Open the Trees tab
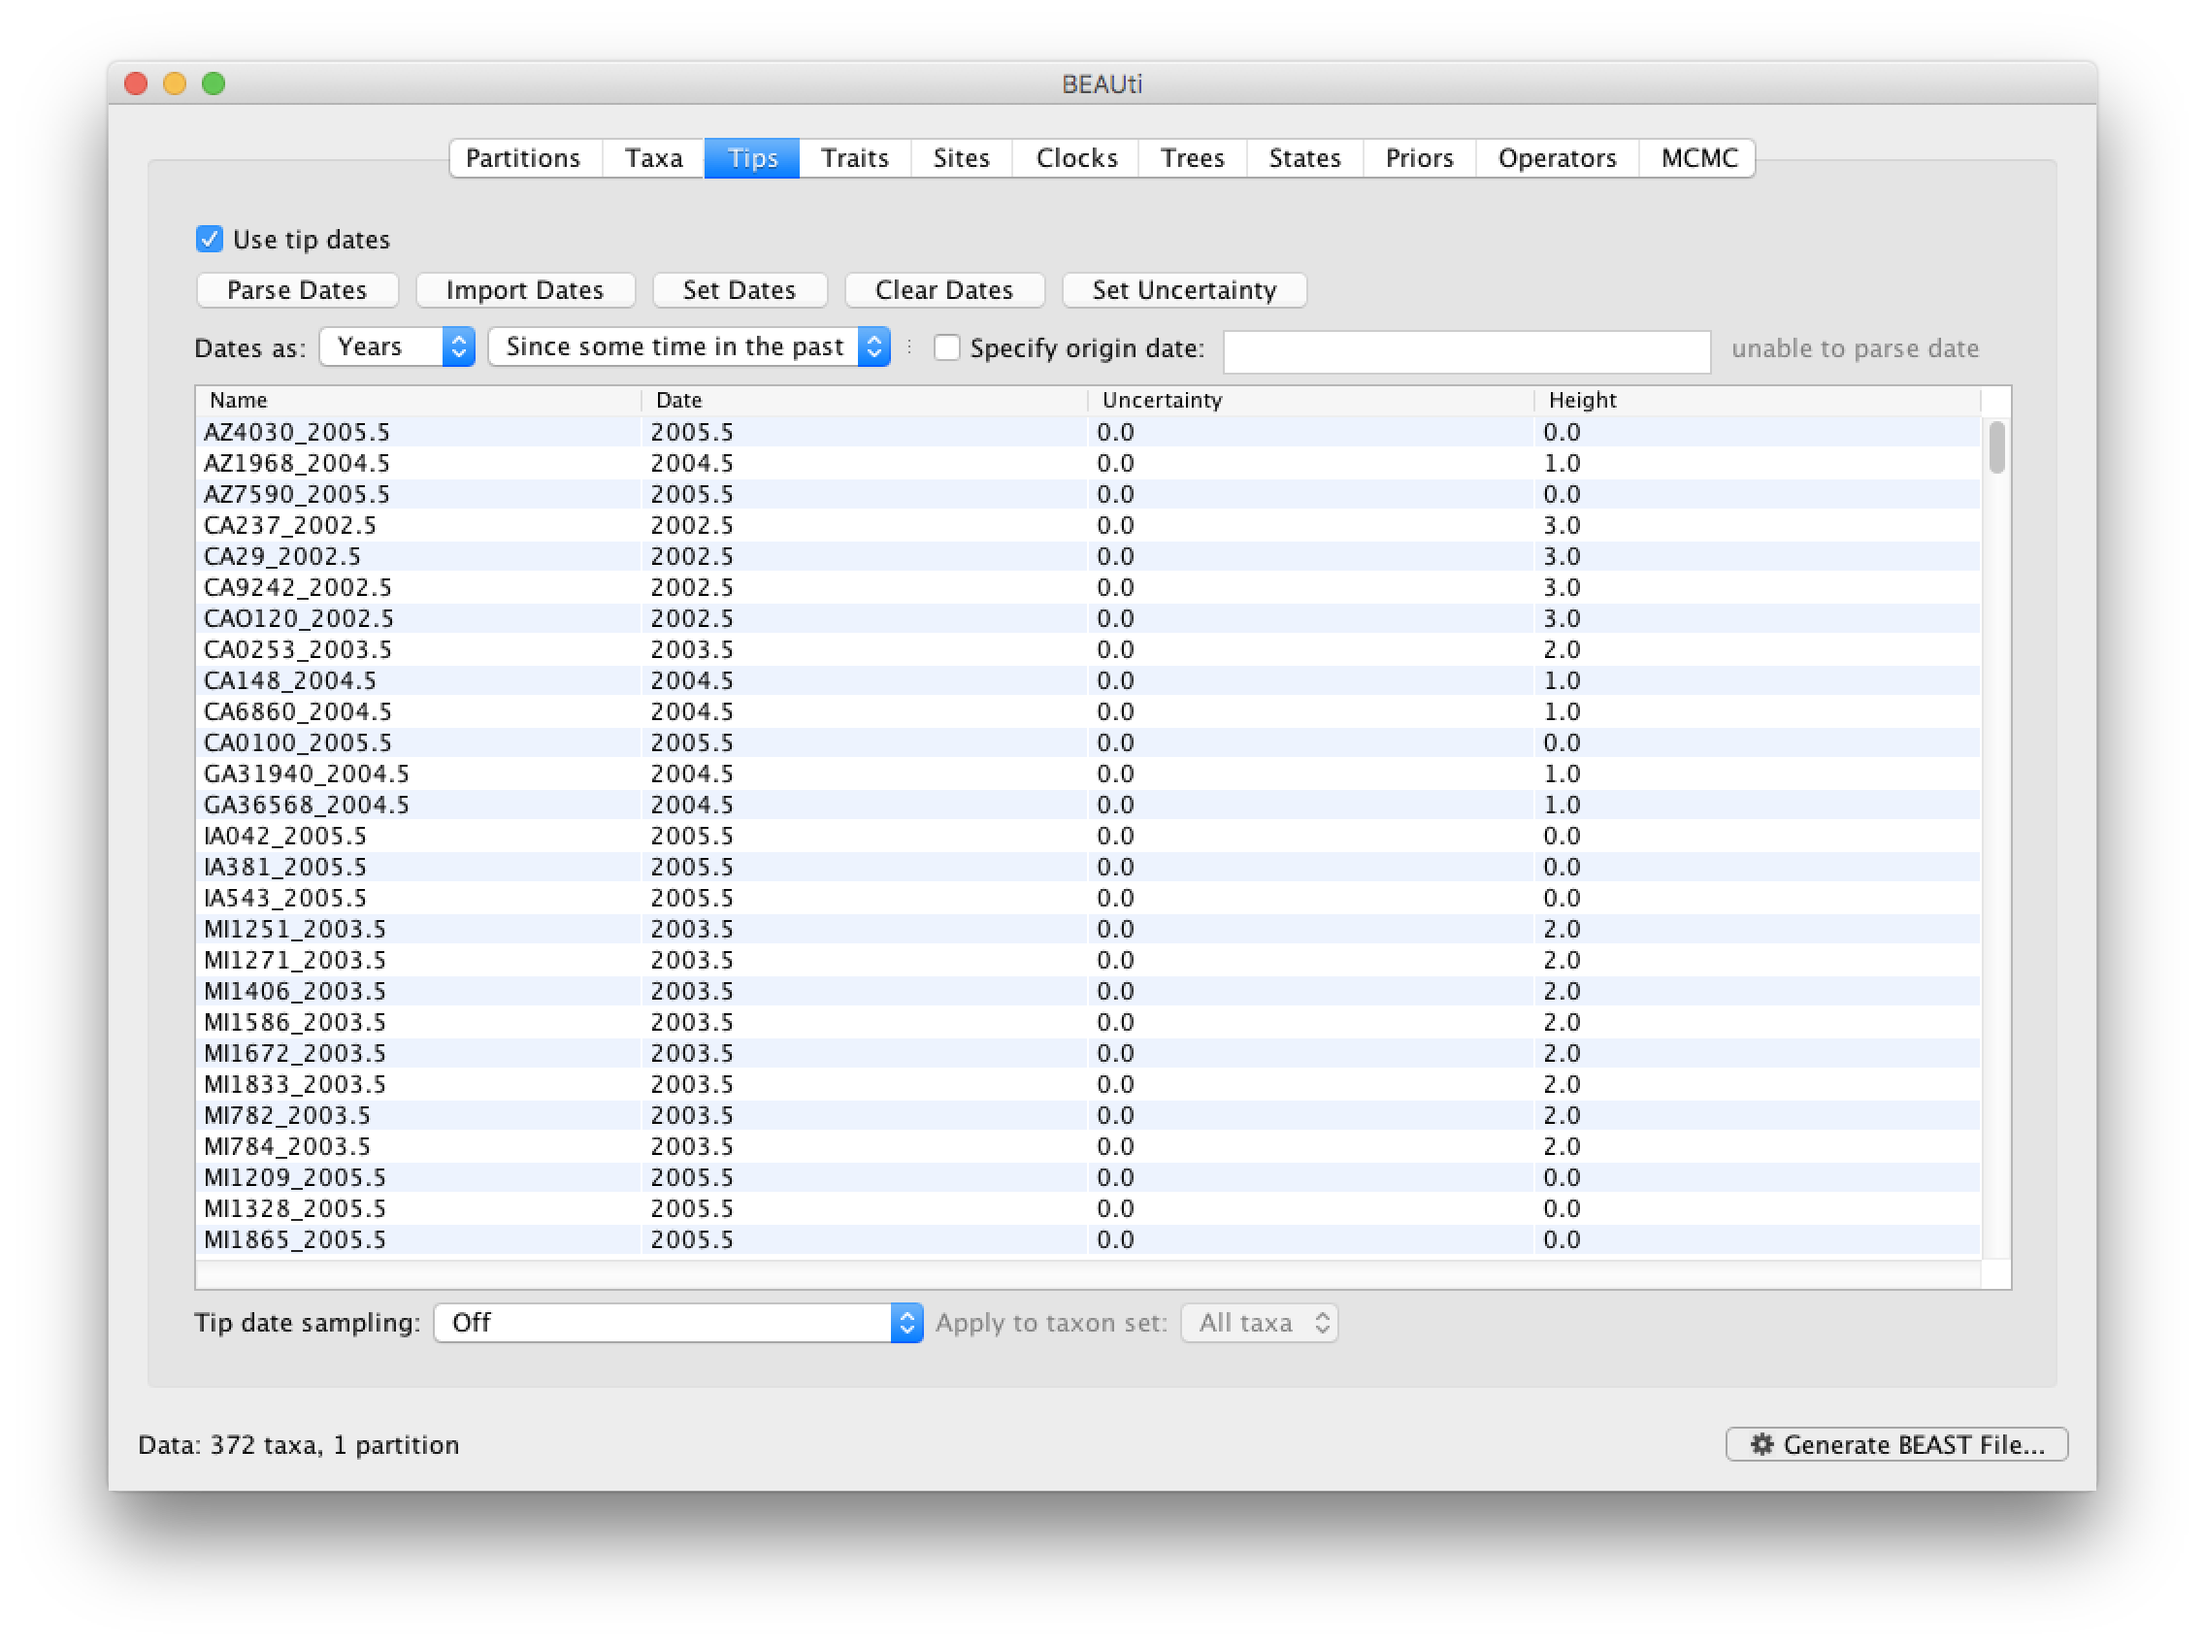This screenshot has height=1646, width=2205. click(1193, 158)
